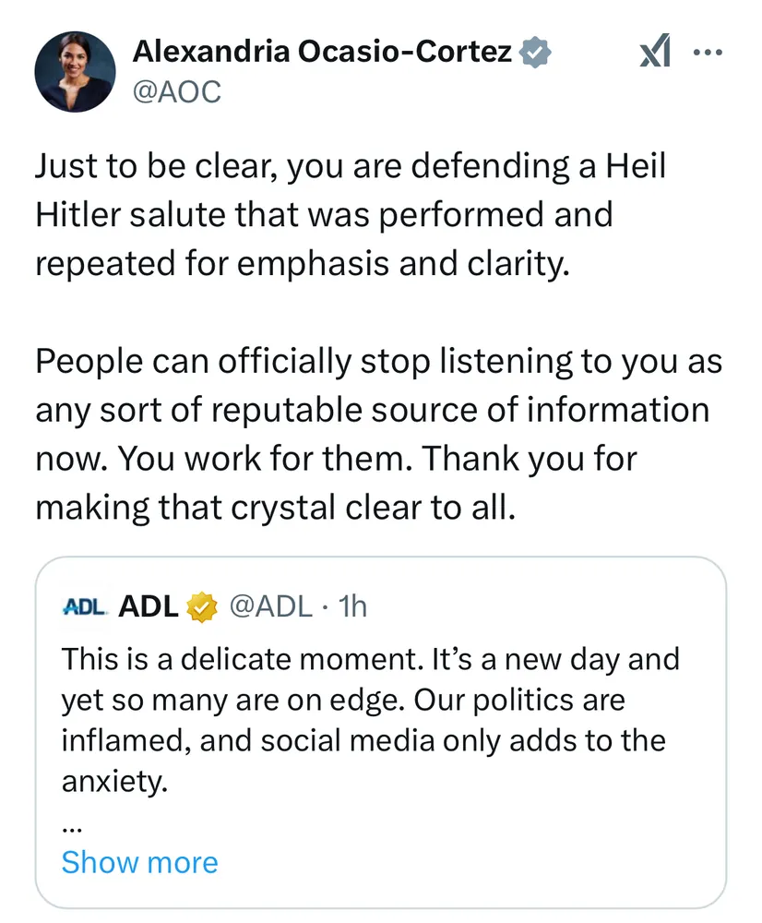Click the quoted line 'inflamed, and social media only adds'
This screenshot has height=923, width=762.
coord(363,741)
